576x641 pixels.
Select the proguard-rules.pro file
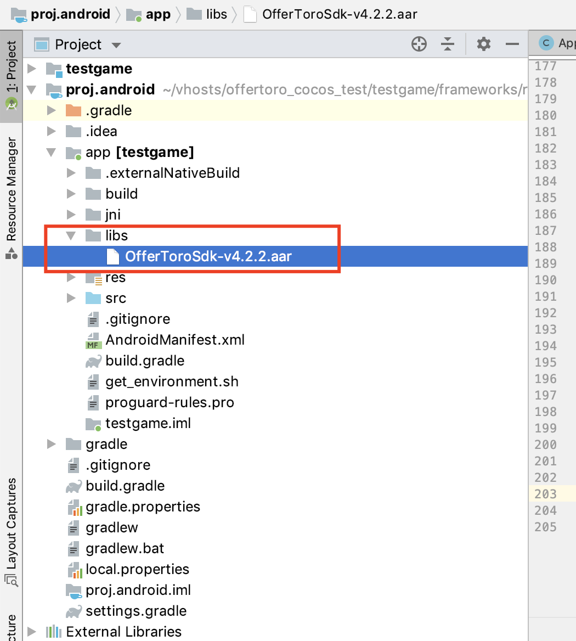(x=170, y=403)
